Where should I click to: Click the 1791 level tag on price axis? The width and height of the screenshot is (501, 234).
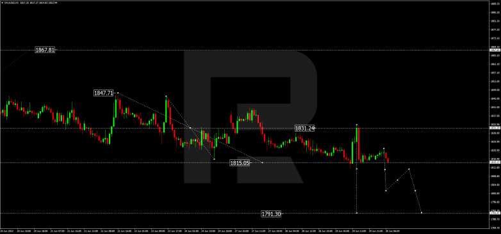[x=495, y=213]
